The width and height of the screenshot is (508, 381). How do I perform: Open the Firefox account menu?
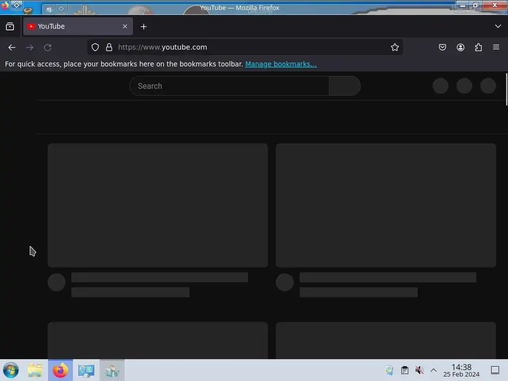click(460, 47)
